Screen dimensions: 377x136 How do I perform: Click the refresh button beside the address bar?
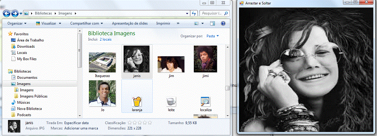194,13
